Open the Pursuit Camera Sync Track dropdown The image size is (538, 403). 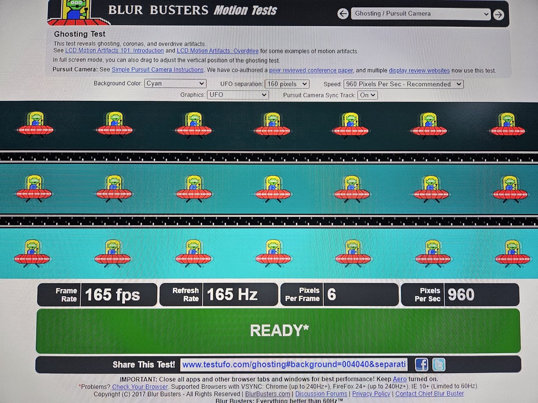(x=367, y=95)
